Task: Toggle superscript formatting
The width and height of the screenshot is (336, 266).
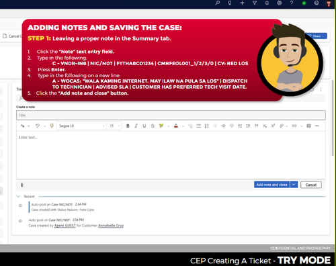Action: pyautogui.click(x=273, y=126)
